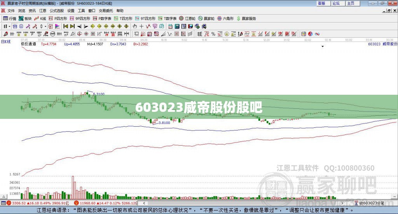Viewport: 398px width, 214px height.
Task: Open the 行情 market quotes view
Action: click(9, 19)
